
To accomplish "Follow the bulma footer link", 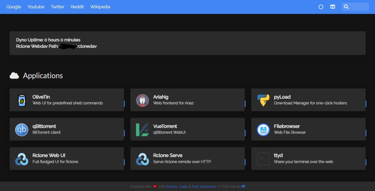I will [172, 186].
